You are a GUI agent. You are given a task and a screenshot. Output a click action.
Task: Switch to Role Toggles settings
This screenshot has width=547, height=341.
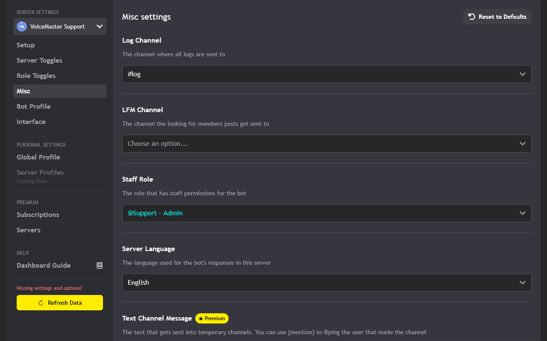pos(36,75)
